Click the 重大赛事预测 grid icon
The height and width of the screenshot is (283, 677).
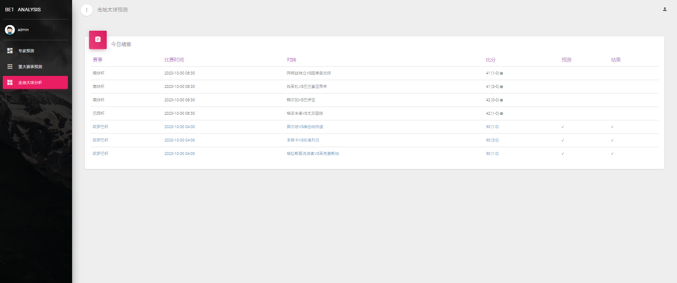(x=10, y=67)
